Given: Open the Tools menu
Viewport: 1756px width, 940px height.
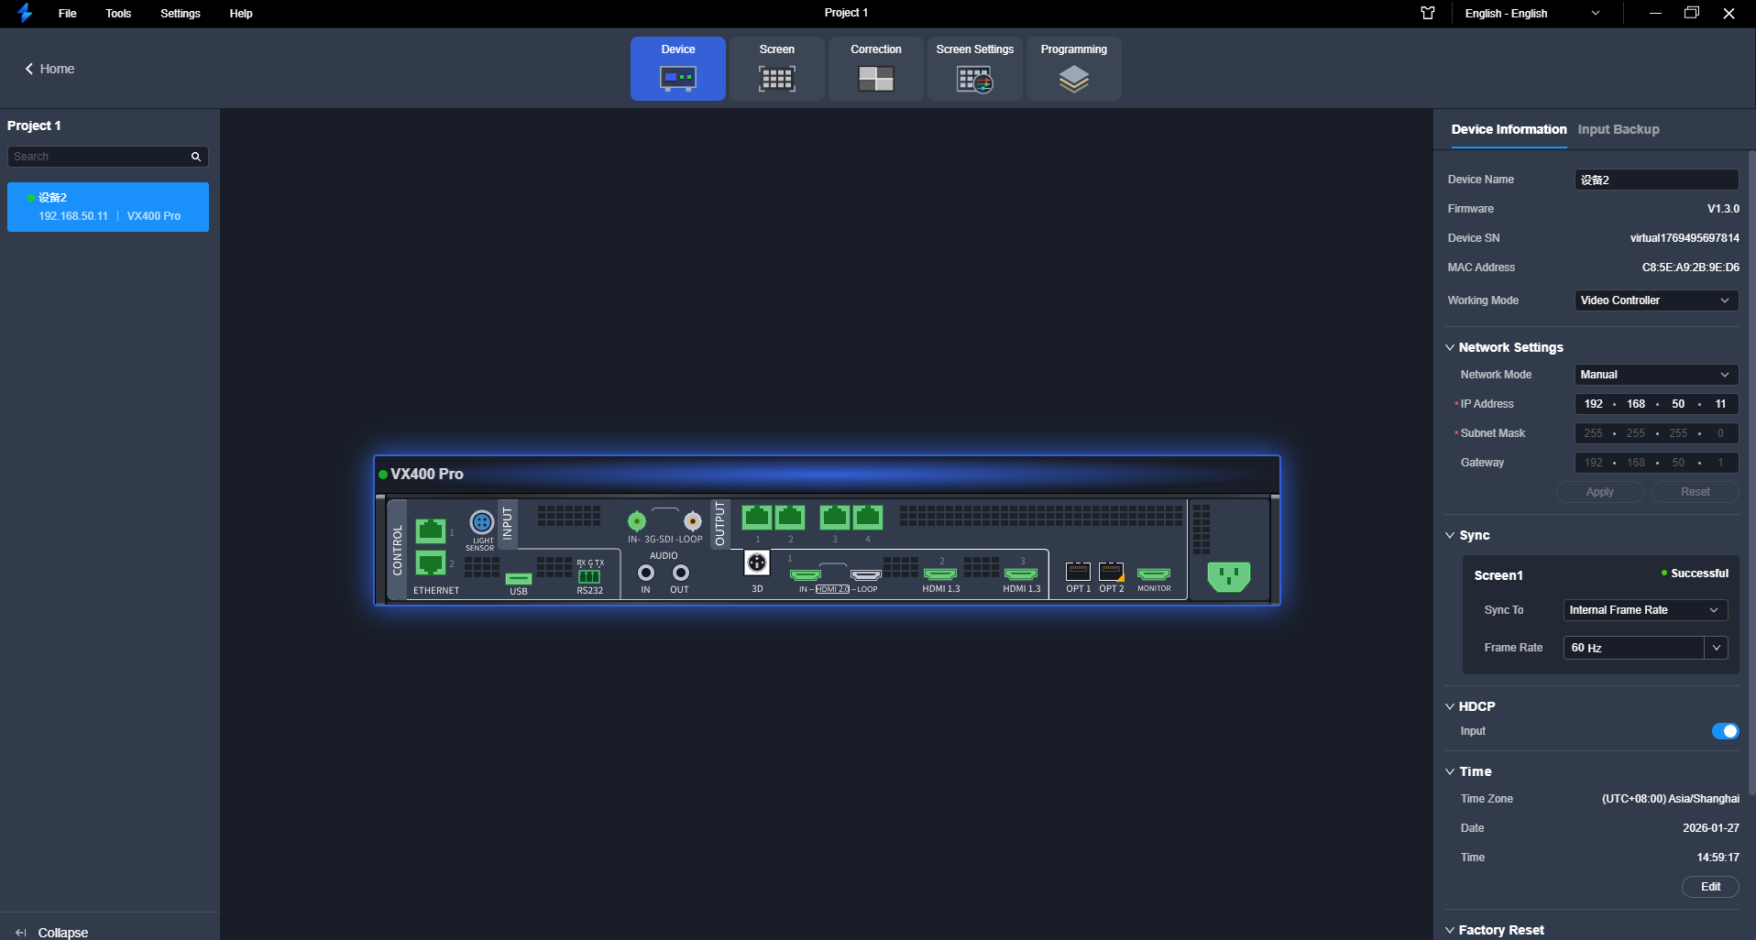Looking at the screenshot, I should [x=118, y=14].
